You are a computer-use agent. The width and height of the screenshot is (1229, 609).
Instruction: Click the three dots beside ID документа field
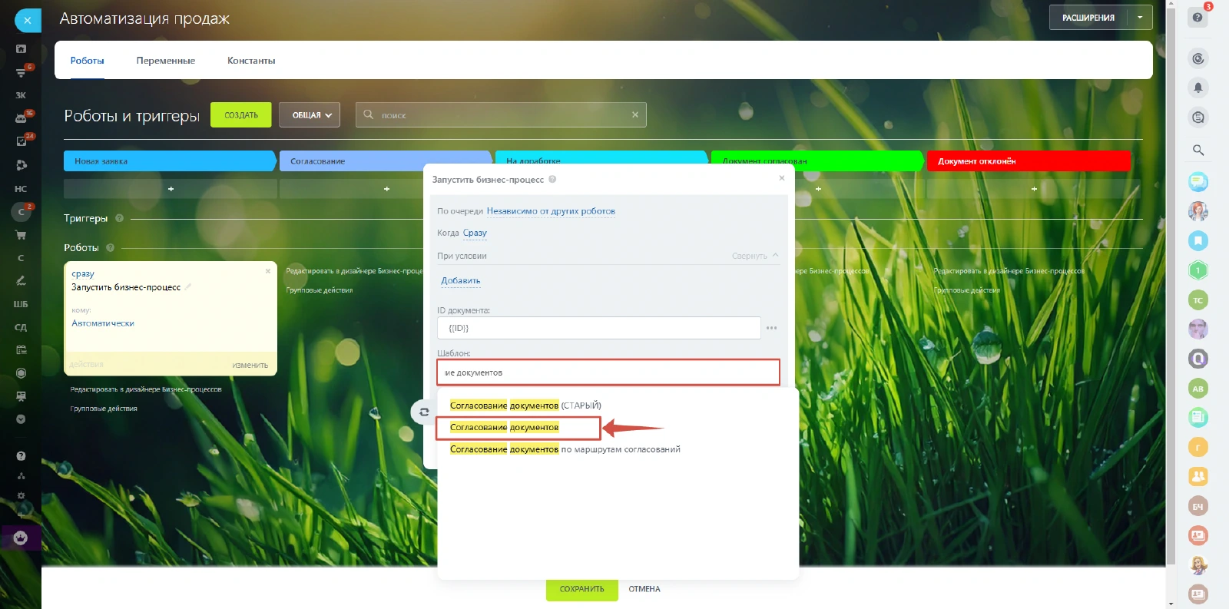pyautogui.click(x=771, y=328)
